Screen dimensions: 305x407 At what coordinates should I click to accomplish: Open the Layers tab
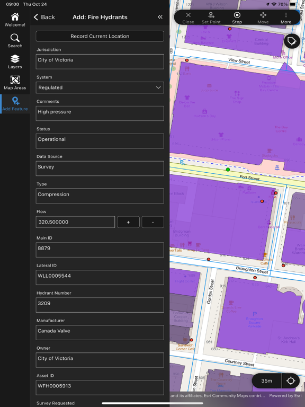(15, 62)
